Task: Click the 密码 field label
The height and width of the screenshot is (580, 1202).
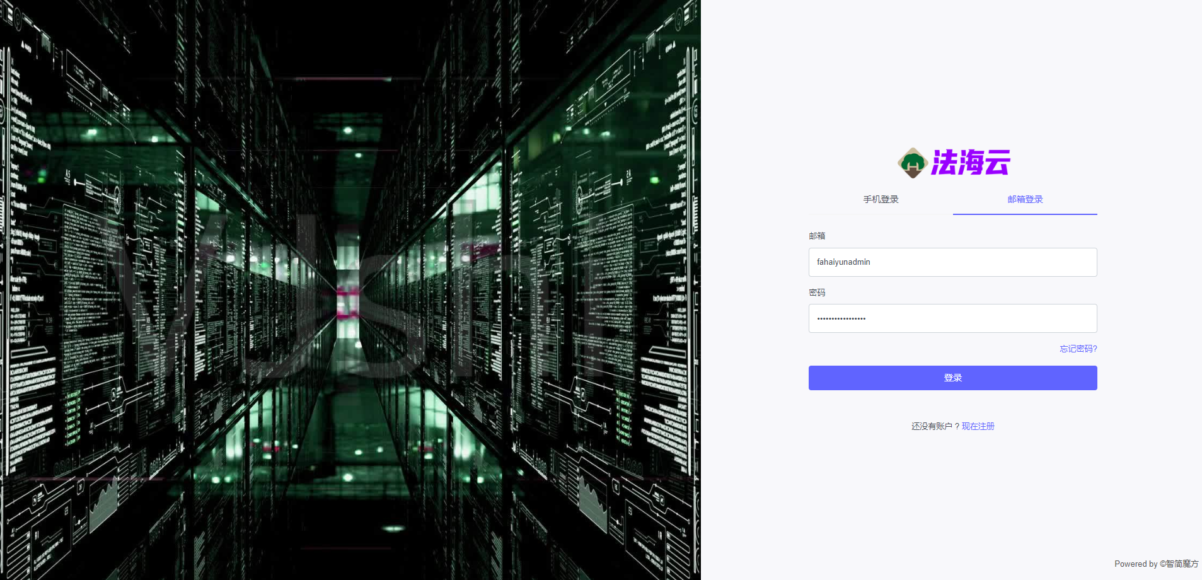Action: click(817, 293)
